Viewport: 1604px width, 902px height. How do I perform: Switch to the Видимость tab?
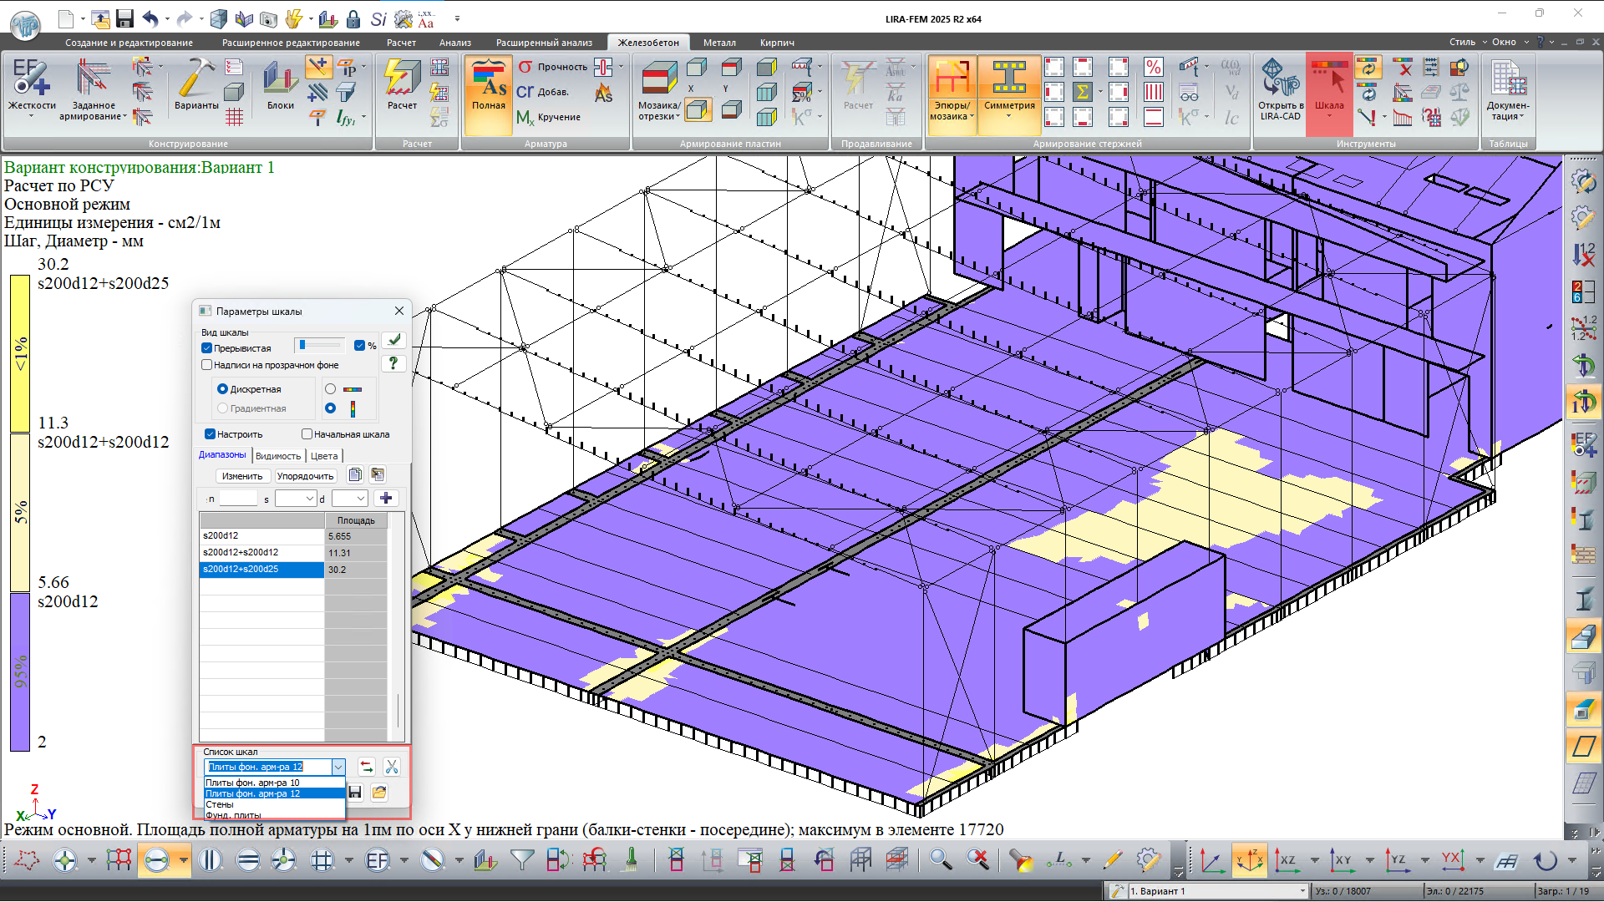[277, 456]
